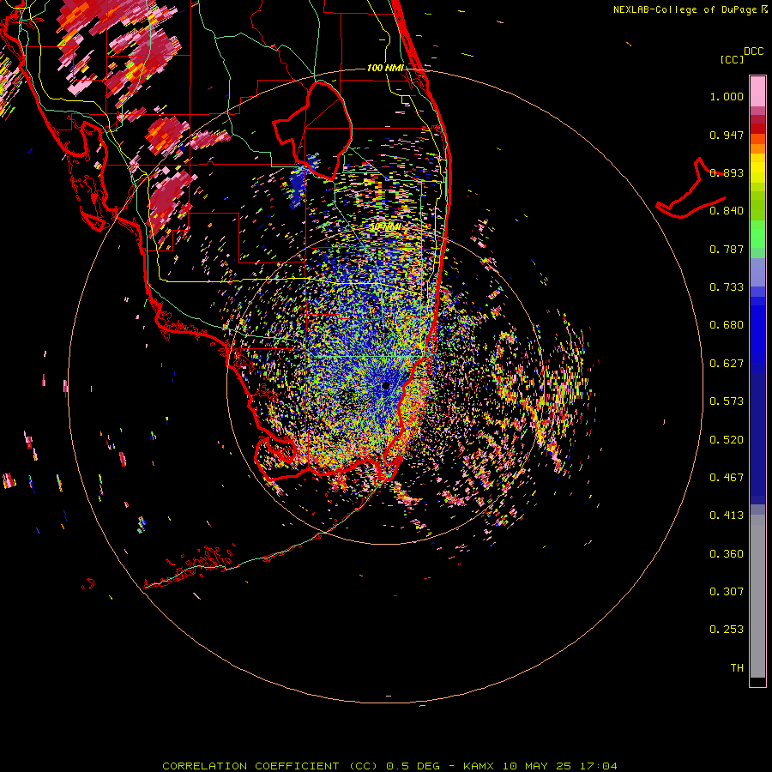Pick the light pink color bar segment
Image resolution: width=772 pixels, height=772 pixels.
[757, 91]
